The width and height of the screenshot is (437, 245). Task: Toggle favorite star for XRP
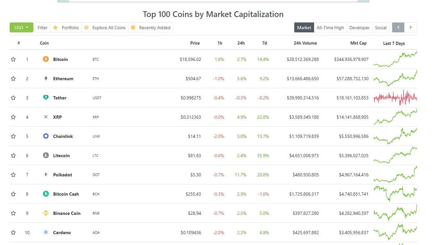pyautogui.click(x=13, y=117)
